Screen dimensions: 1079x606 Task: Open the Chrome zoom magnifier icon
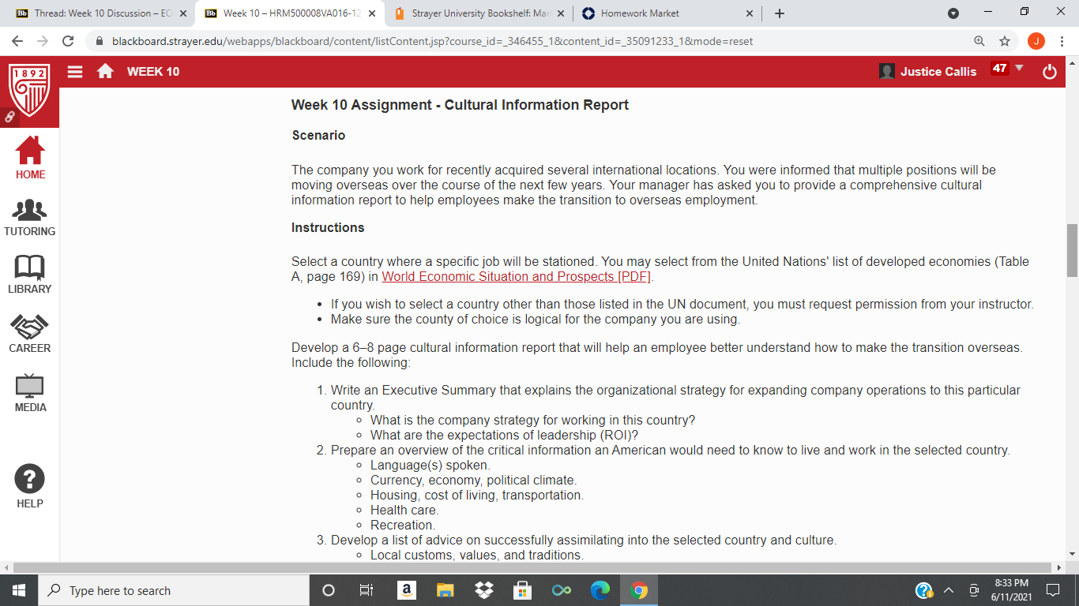979,41
